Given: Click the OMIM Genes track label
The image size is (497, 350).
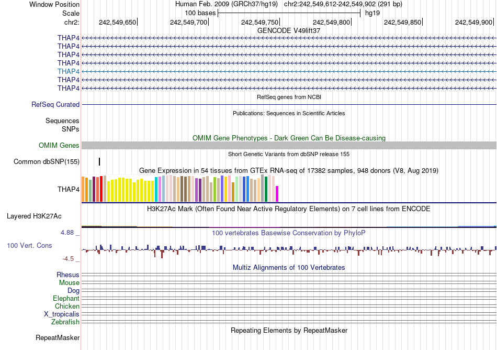Looking at the screenshot, I should coord(59,145).
